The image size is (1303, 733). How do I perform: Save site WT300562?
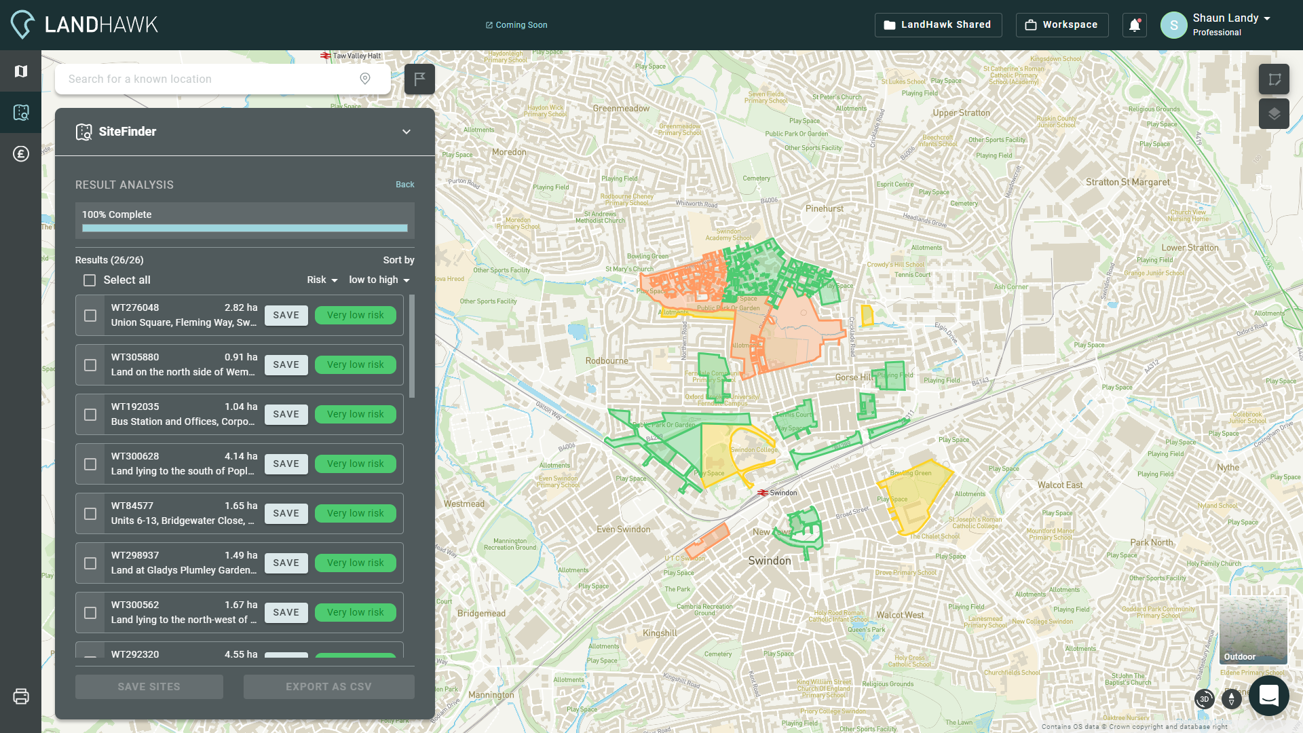click(x=286, y=613)
